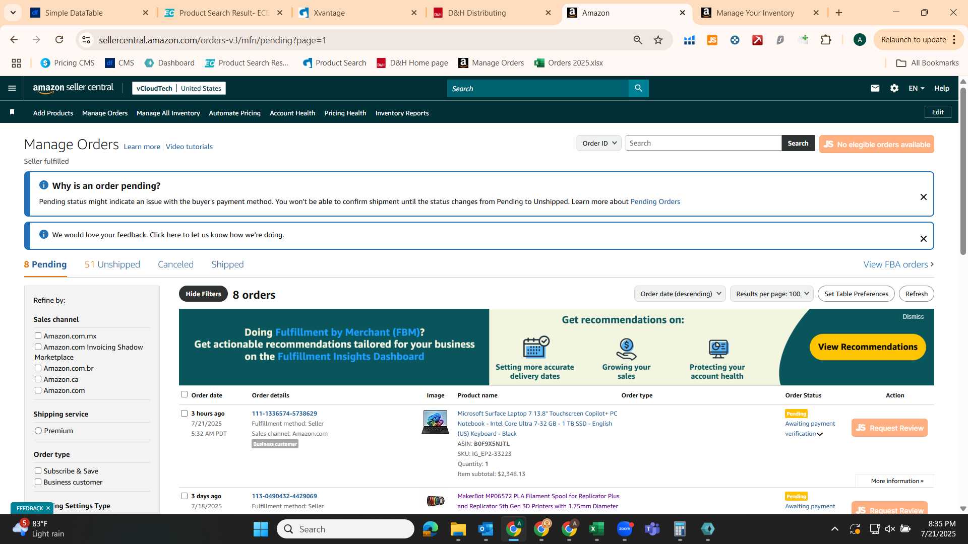Follow the View FBA orders link
Image resolution: width=968 pixels, height=544 pixels.
point(898,264)
